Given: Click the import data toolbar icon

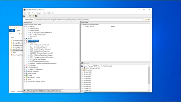Looking at the screenshot, I should [30, 16].
